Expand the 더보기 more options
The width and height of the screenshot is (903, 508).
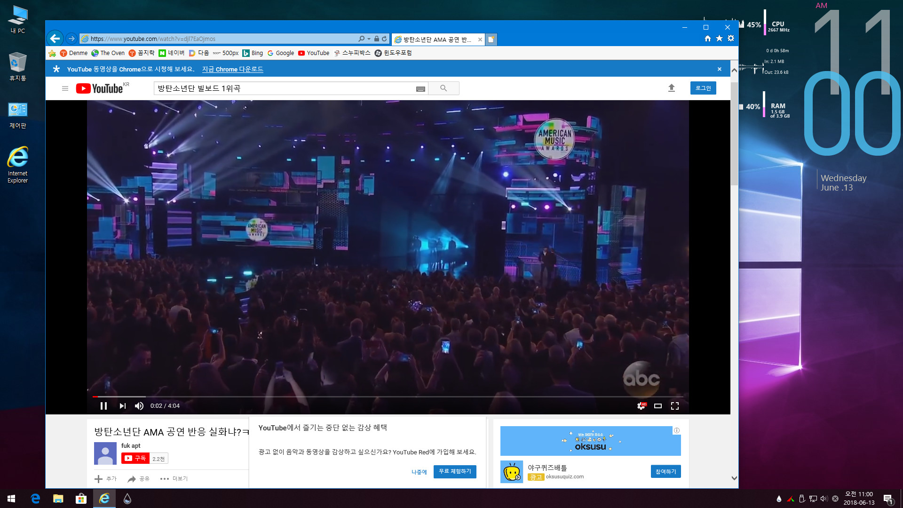(x=174, y=479)
